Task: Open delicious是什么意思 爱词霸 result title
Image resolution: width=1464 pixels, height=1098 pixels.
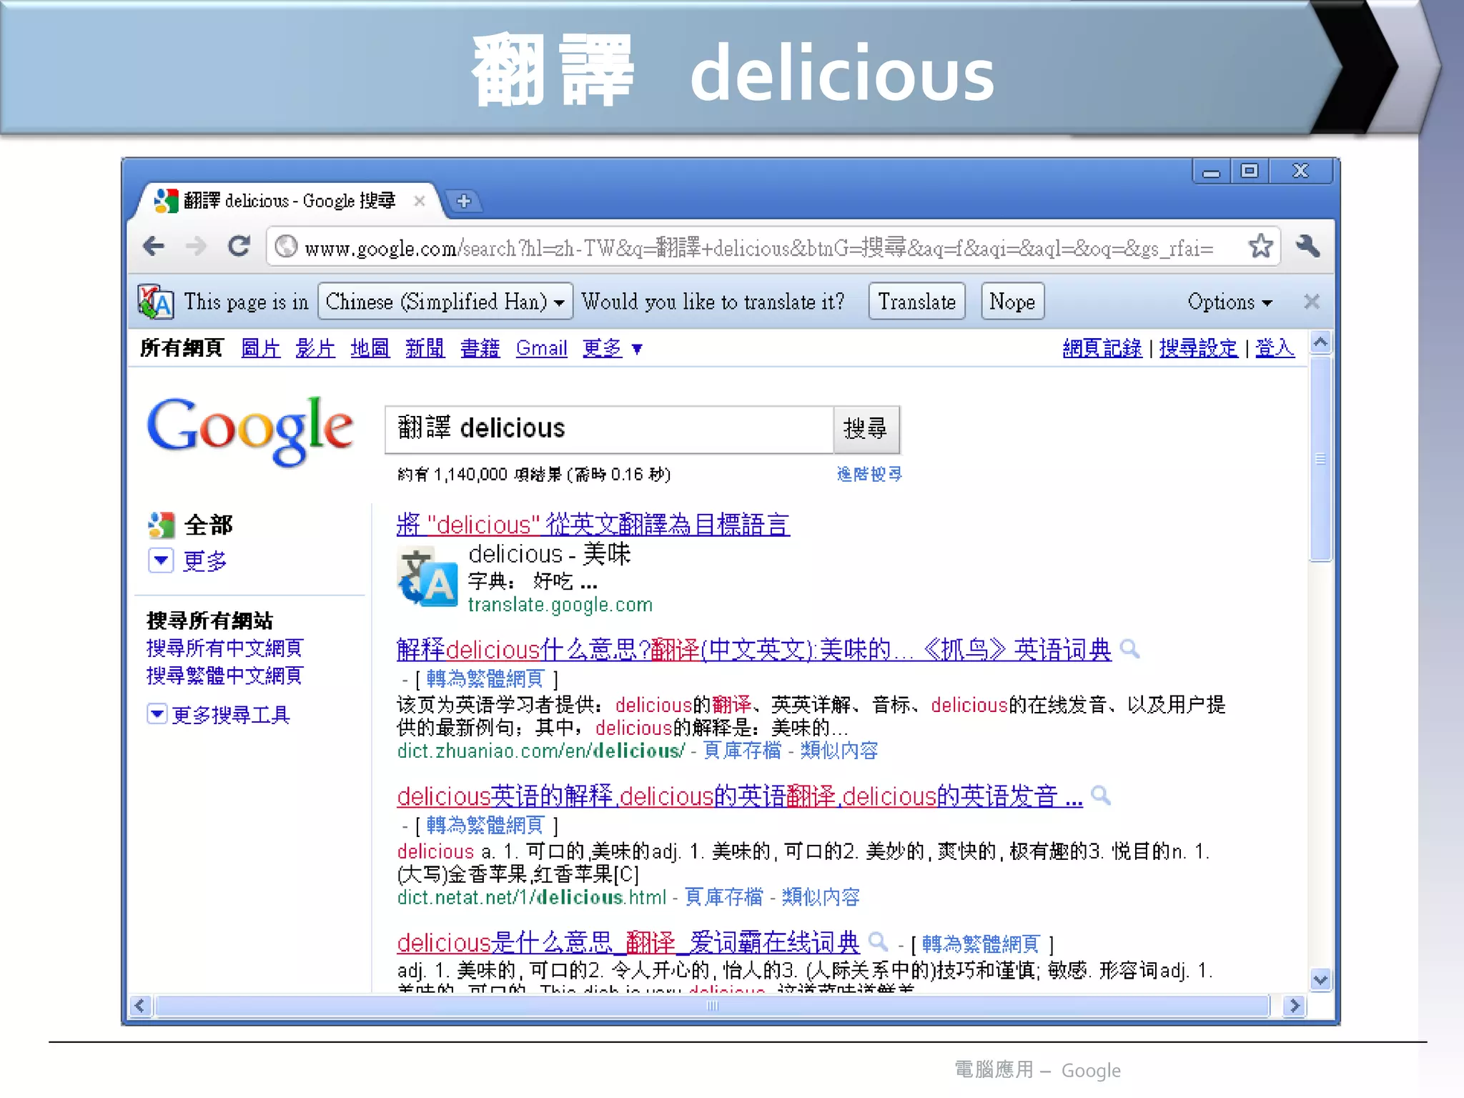Action: click(x=628, y=942)
